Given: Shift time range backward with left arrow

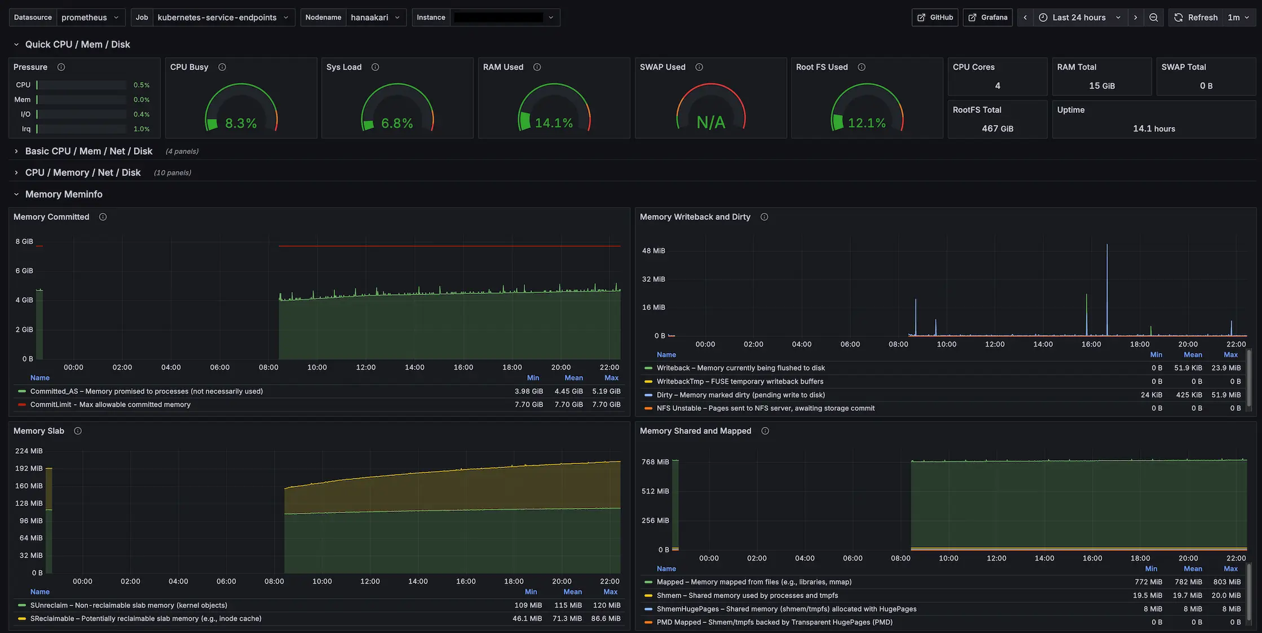Looking at the screenshot, I should (1025, 17).
